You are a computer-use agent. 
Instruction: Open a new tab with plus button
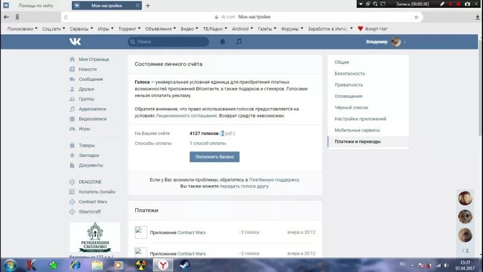pyautogui.click(x=148, y=5)
